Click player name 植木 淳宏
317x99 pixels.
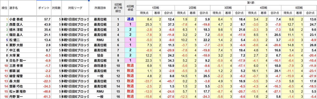click(16, 30)
